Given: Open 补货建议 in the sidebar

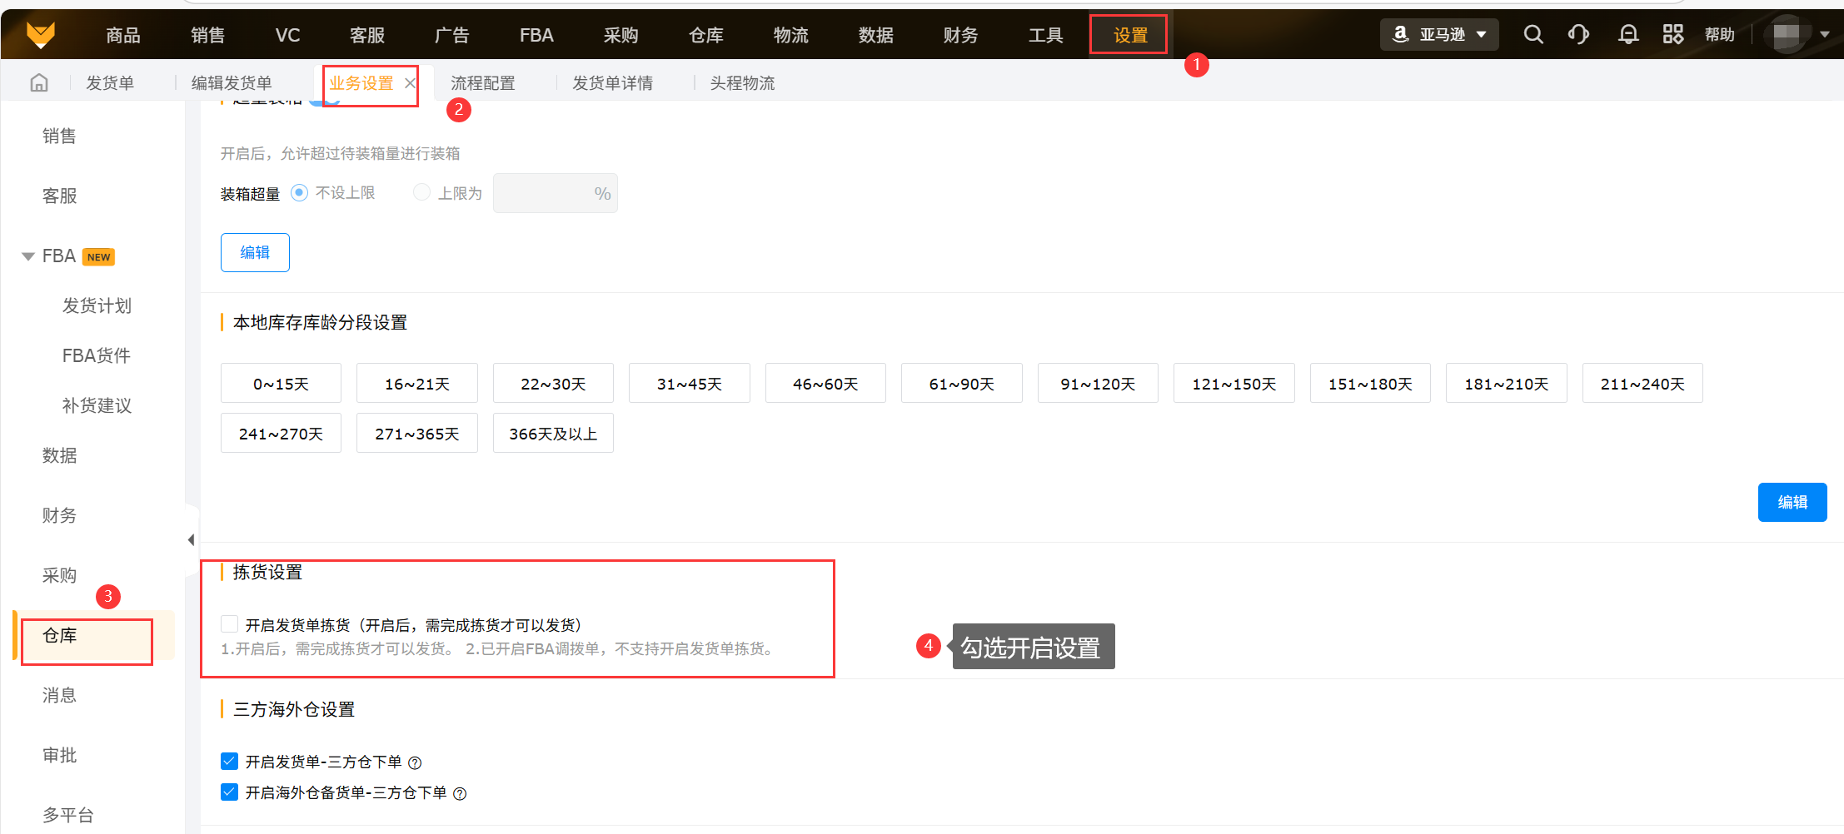Looking at the screenshot, I should 97,405.
